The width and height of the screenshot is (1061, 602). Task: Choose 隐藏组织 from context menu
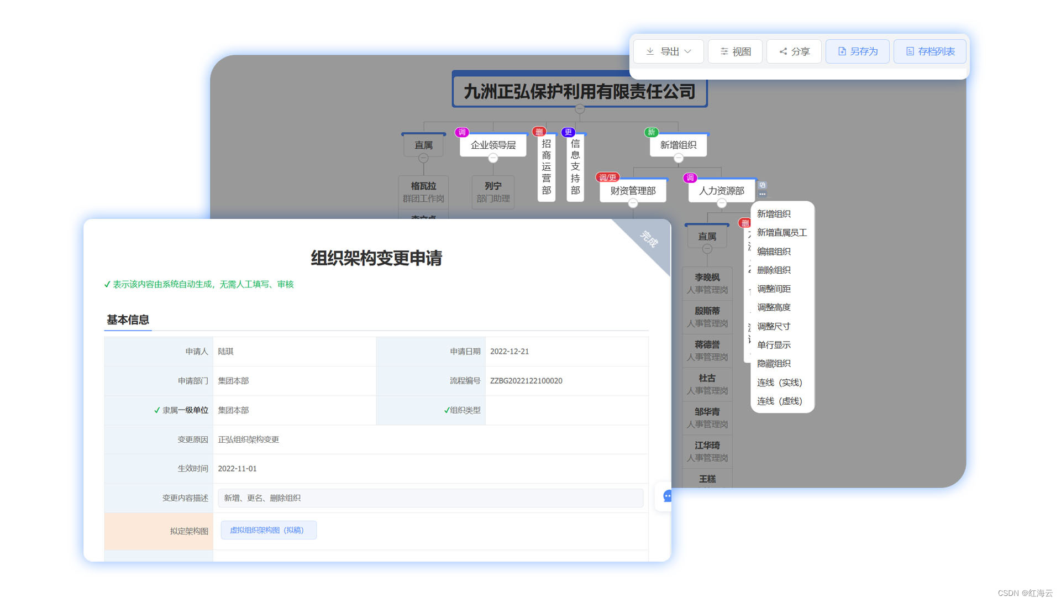coord(774,364)
